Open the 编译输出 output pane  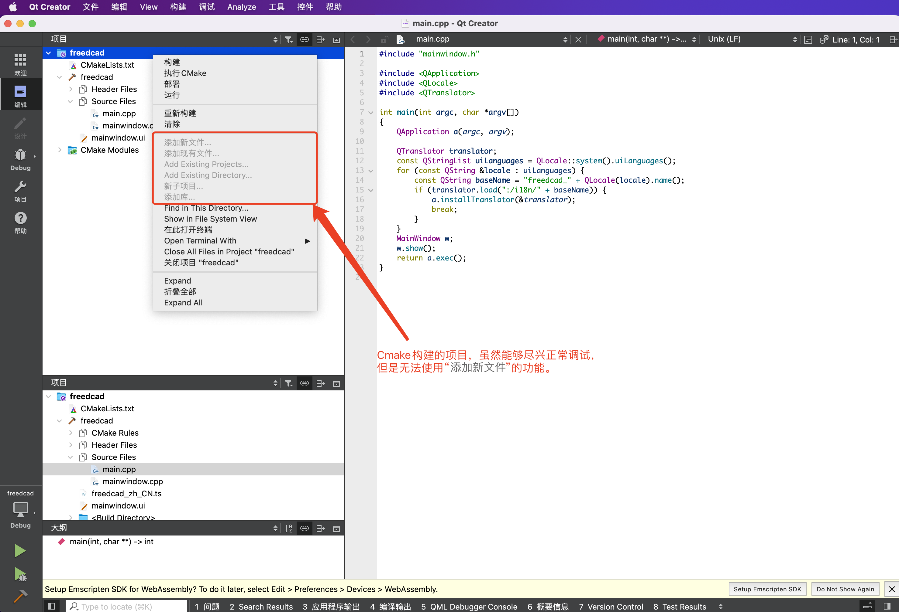(x=390, y=606)
